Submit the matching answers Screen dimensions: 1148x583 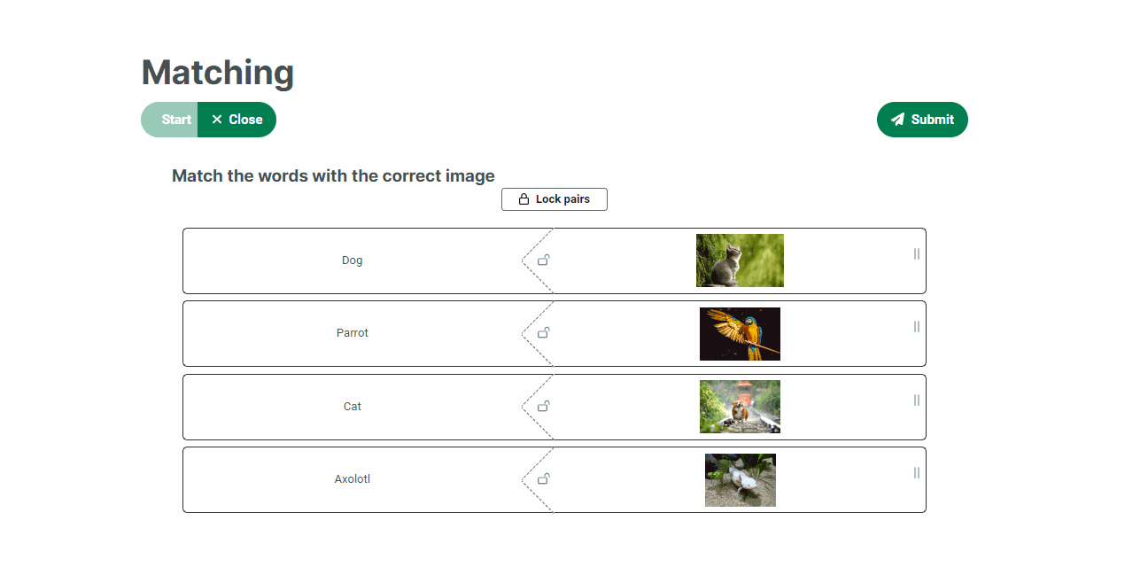pos(922,120)
